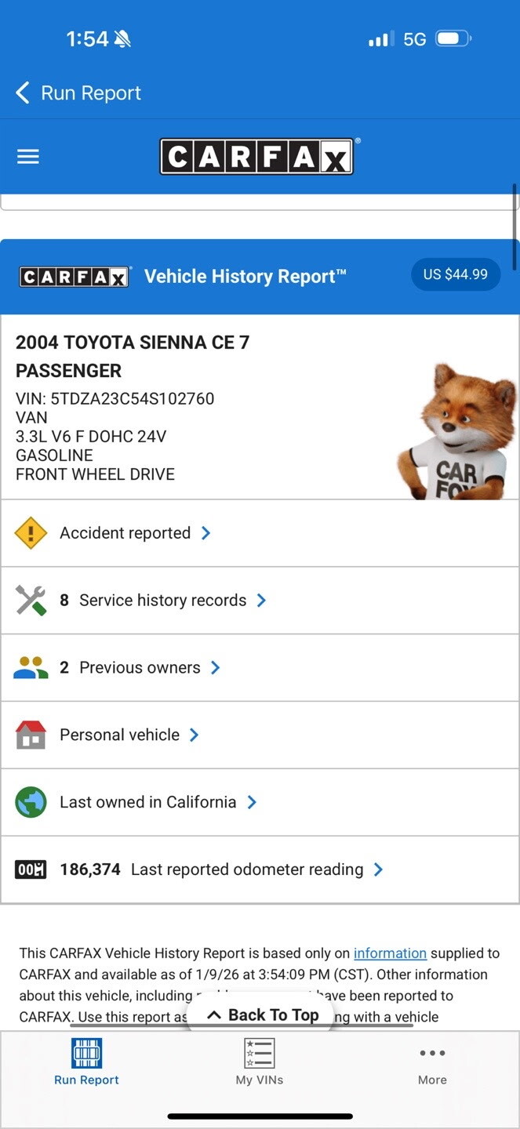This screenshot has height=1129, width=520.
Task: Open the hamburger menu icon
Action: [x=28, y=157]
